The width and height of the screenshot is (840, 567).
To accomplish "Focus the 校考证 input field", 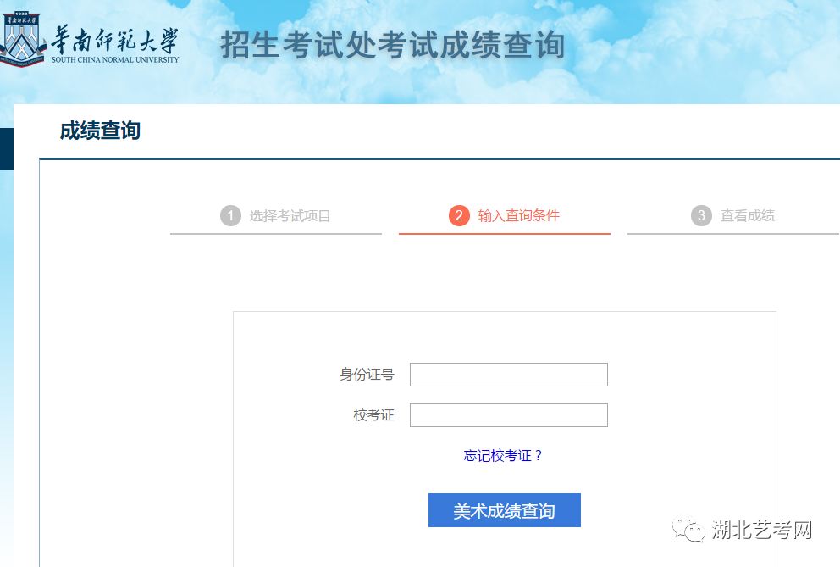I will pos(508,415).
